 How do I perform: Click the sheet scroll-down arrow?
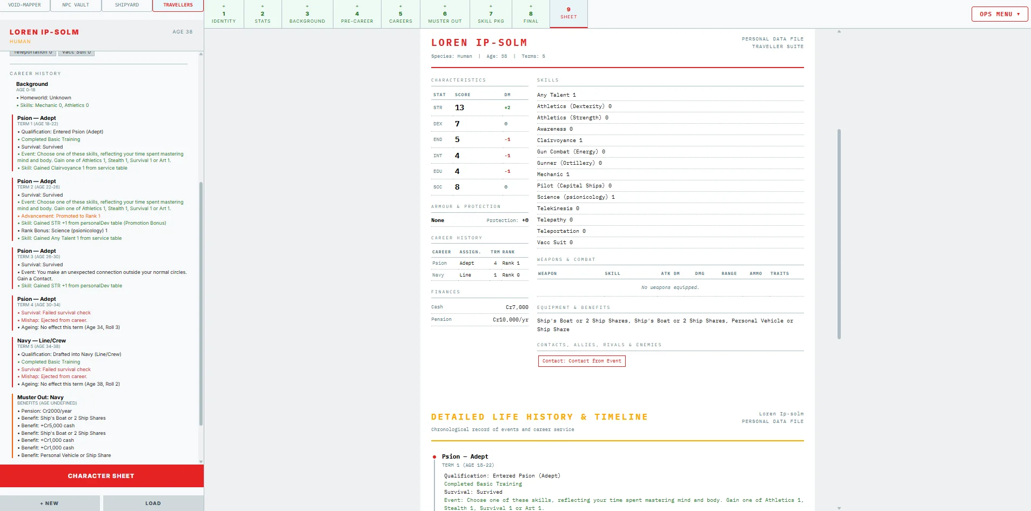tap(839, 508)
